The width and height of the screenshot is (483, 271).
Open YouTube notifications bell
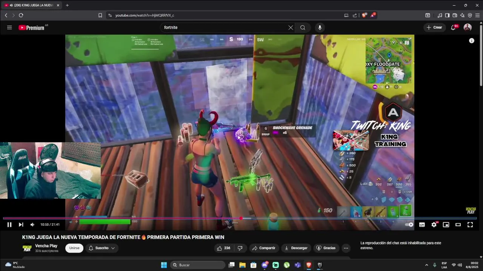[453, 27]
